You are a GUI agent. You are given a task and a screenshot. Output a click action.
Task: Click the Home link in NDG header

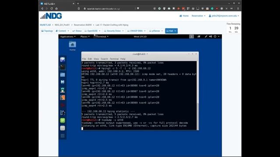[x=184, y=16]
